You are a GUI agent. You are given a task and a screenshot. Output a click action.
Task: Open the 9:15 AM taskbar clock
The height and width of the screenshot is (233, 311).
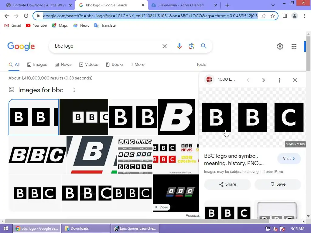tap(298, 229)
